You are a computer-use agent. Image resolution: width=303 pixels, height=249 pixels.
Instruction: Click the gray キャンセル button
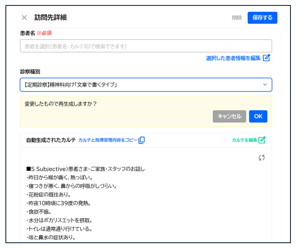tap(229, 117)
